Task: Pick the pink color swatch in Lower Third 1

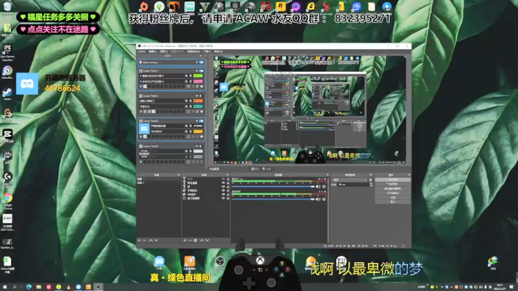Action: coord(198,81)
